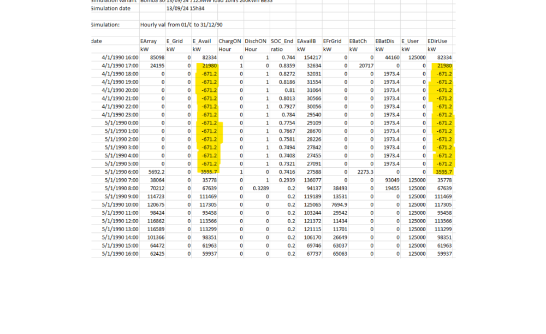Image resolution: width=546 pixels, height=334 pixels.
Task: Select EBatCh value 20717
Action: pyautogui.click(x=363, y=66)
